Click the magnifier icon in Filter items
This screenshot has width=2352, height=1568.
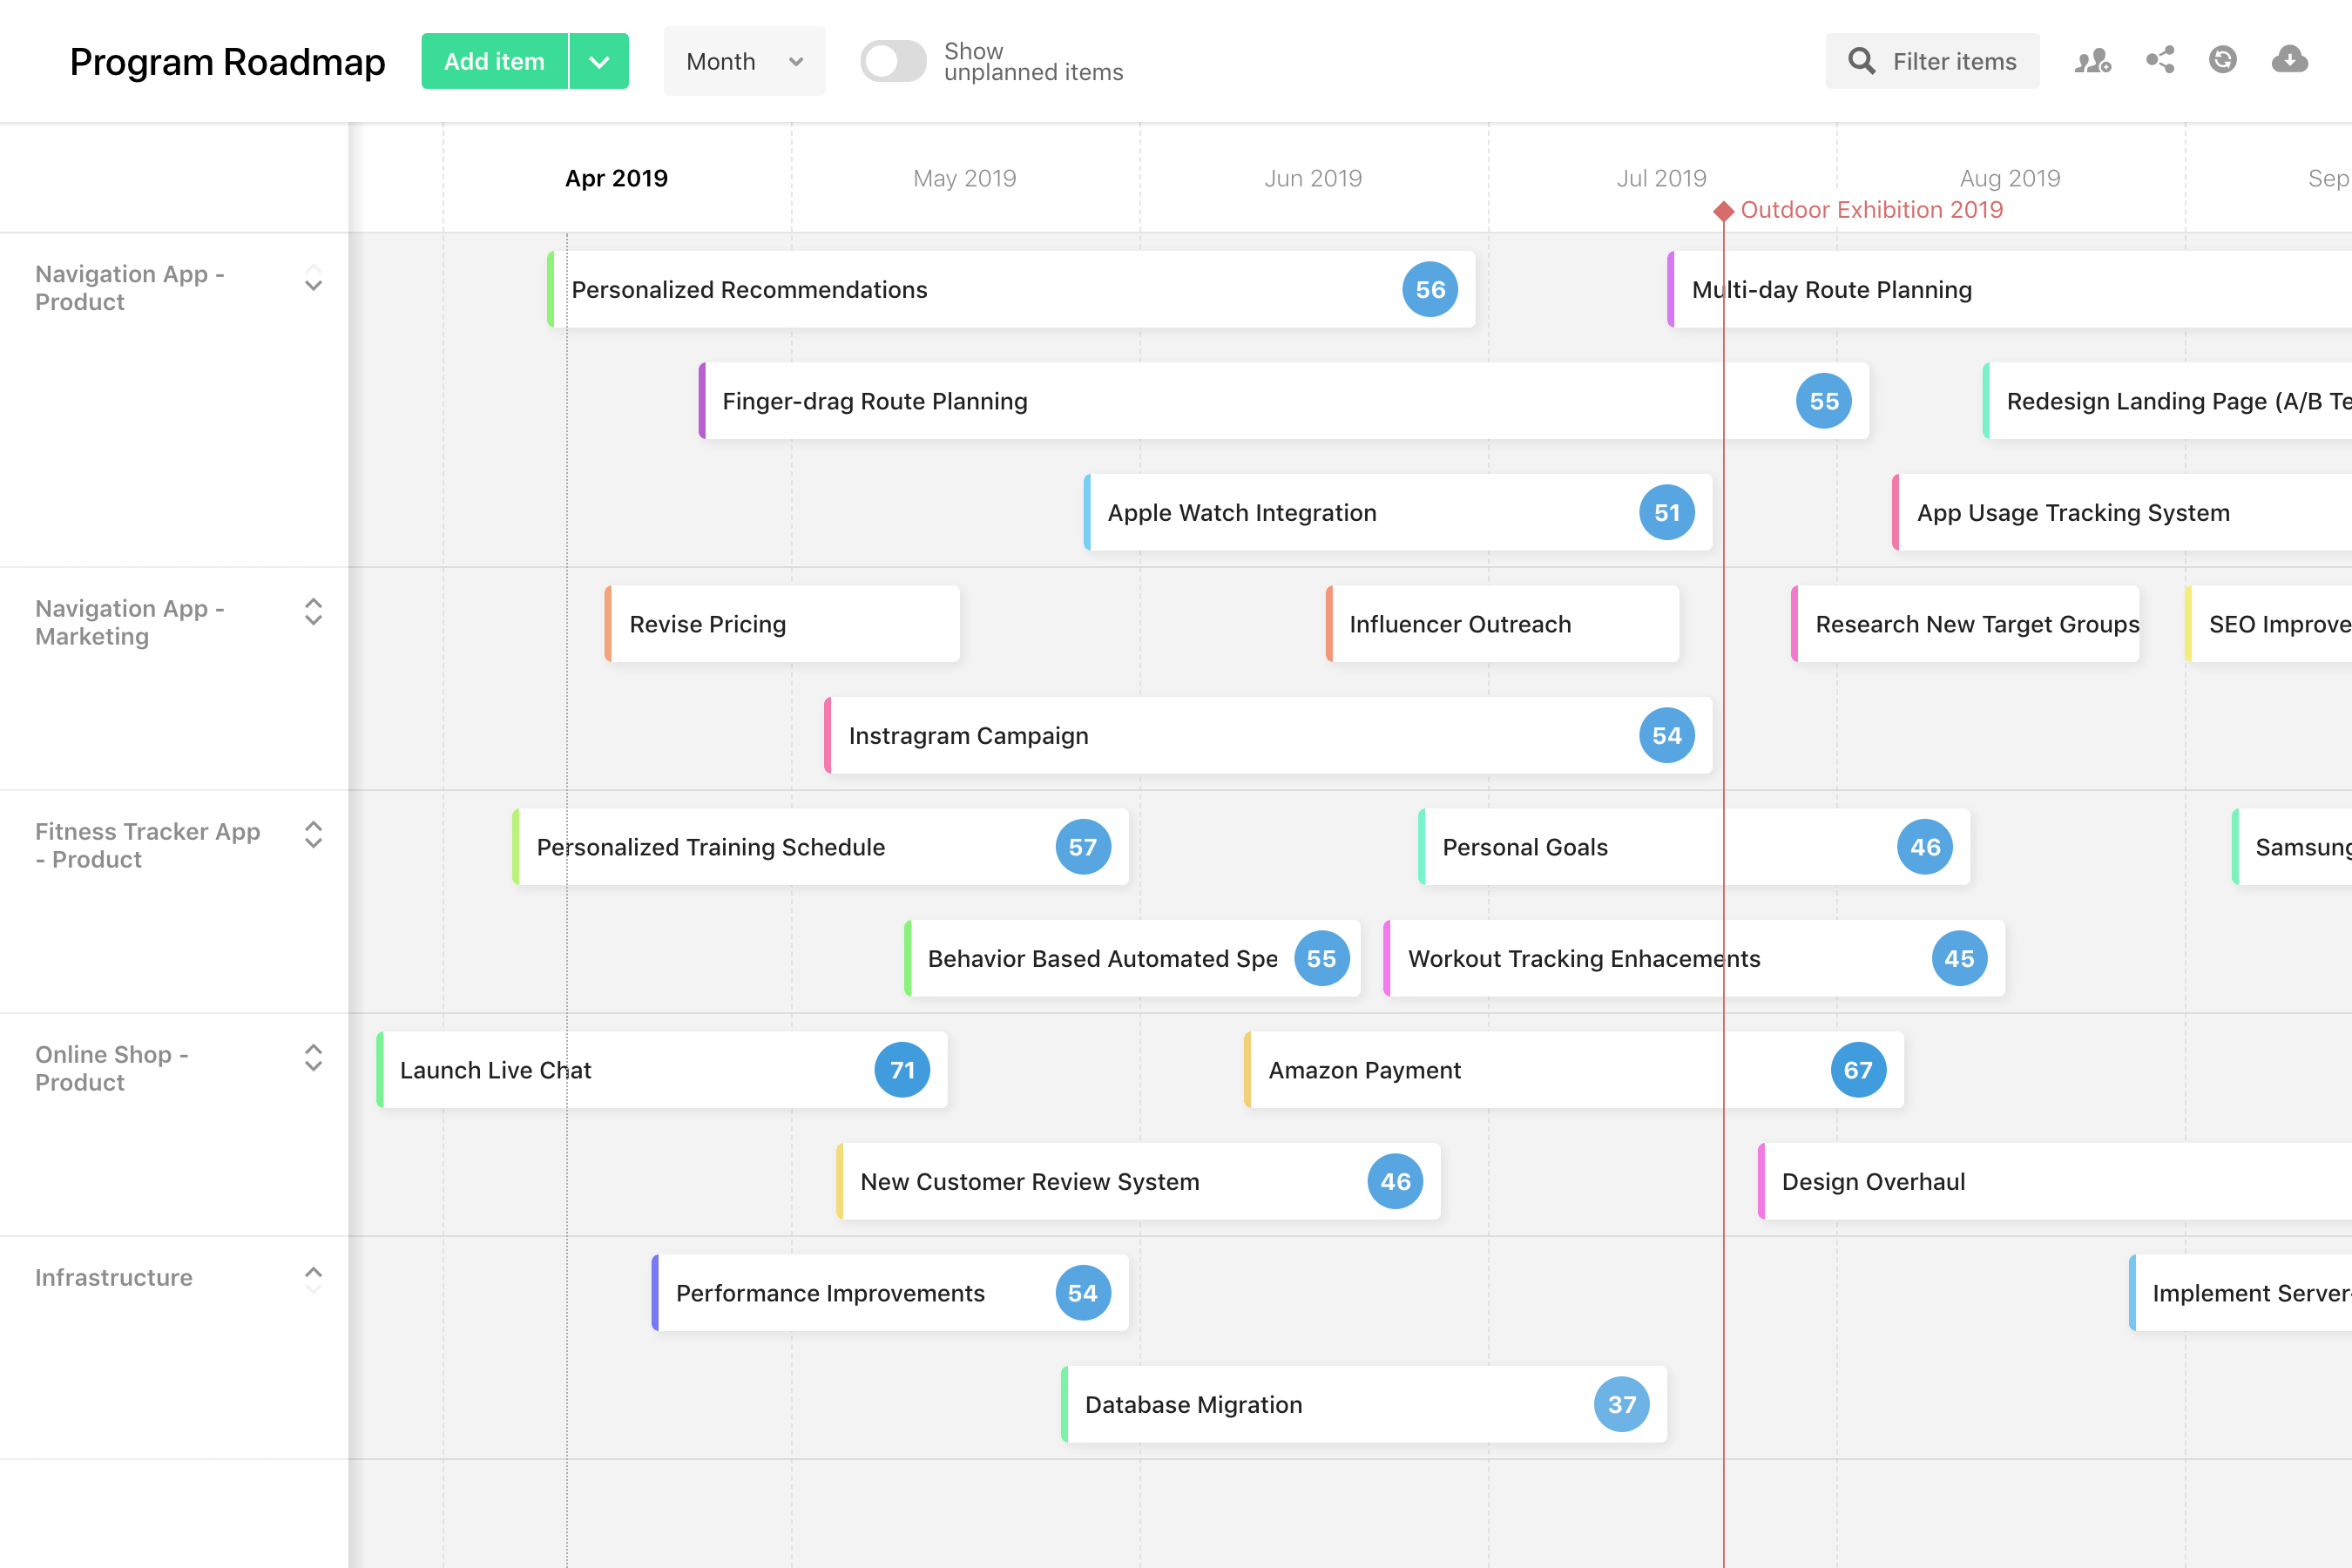click(x=1862, y=61)
